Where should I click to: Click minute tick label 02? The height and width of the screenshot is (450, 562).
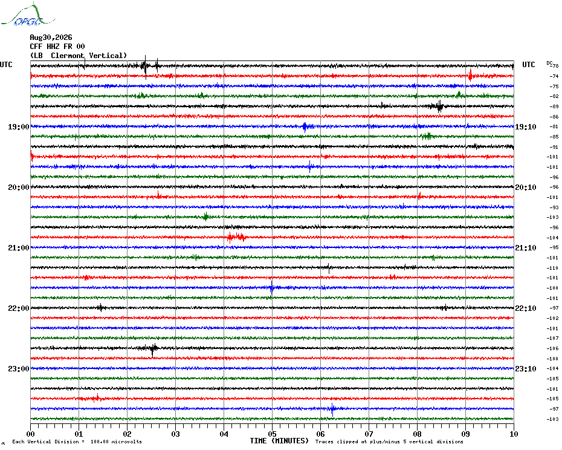click(128, 434)
